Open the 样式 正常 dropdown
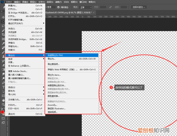The image size is (177, 136). pos(85,7)
